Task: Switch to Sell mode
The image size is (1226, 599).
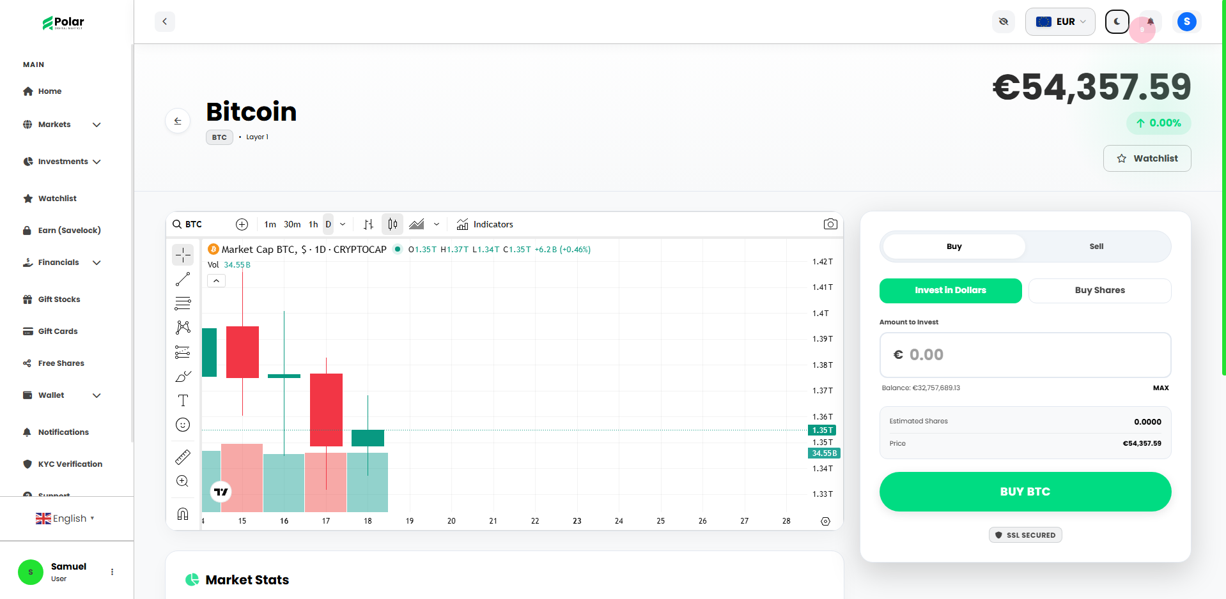Action: click(1097, 246)
